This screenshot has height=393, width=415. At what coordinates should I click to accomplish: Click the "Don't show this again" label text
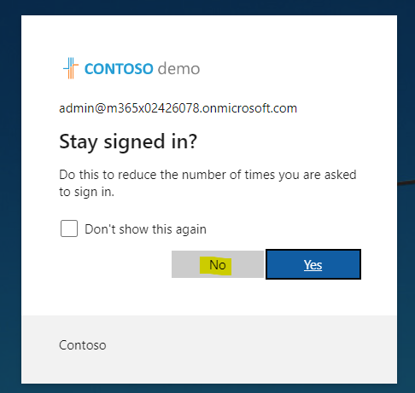tap(145, 229)
